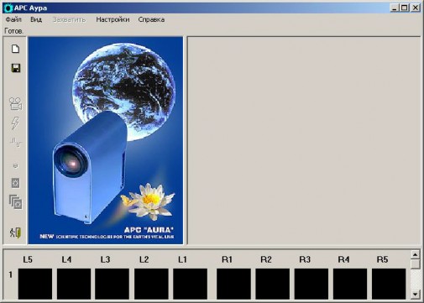424x303 pixels.
Task: Select the R5 finger image slot
Action: [389, 284]
